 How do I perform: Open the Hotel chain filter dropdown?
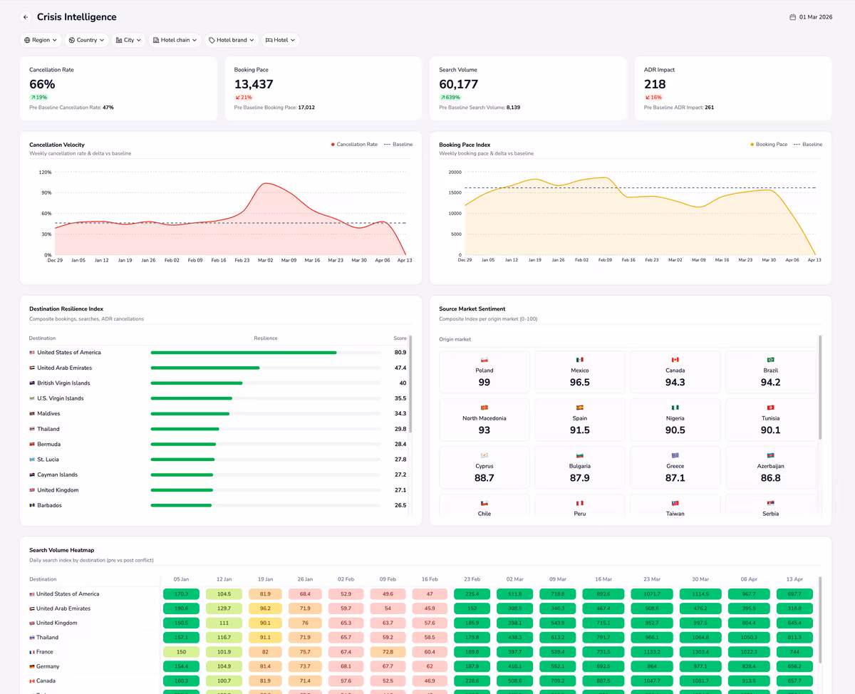175,40
